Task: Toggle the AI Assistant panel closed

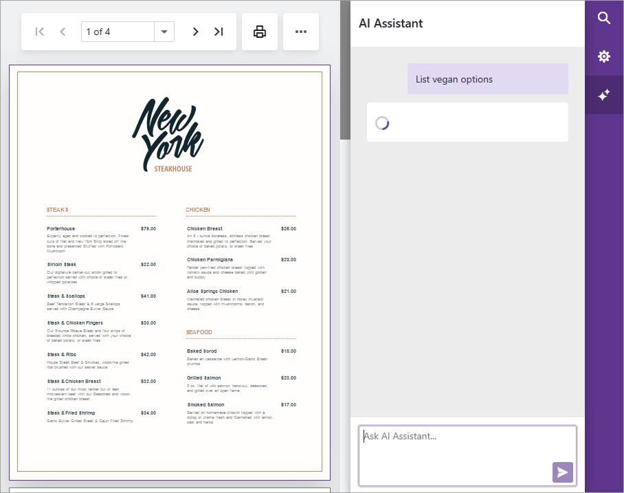Action: (x=604, y=95)
